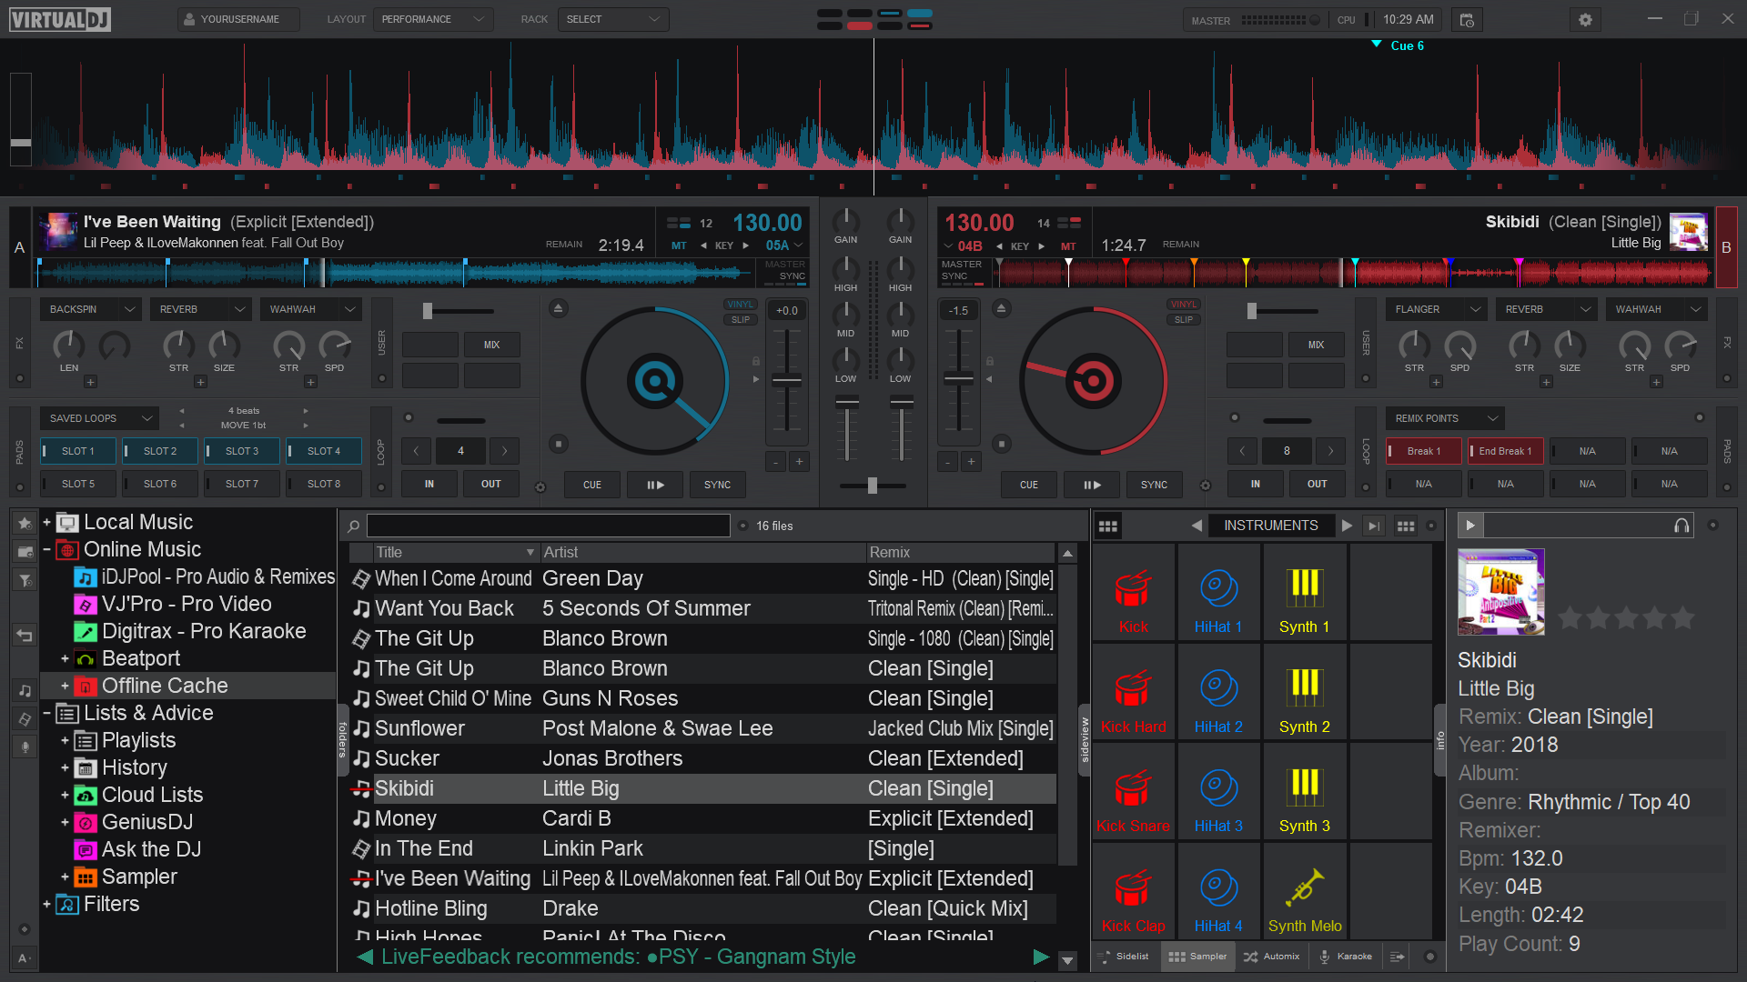Screen dimensions: 1747x982
Task: Toggle the SLIP mode on deck A
Action: pos(741,320)
